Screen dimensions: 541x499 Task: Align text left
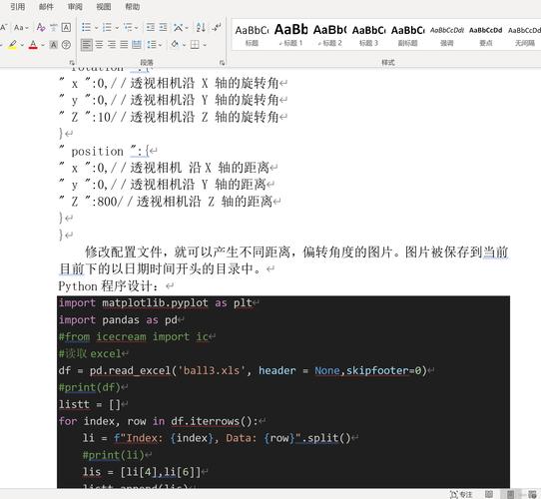[x=87, y=45]
